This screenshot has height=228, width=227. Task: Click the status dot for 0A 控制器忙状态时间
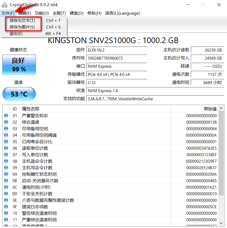6,174
